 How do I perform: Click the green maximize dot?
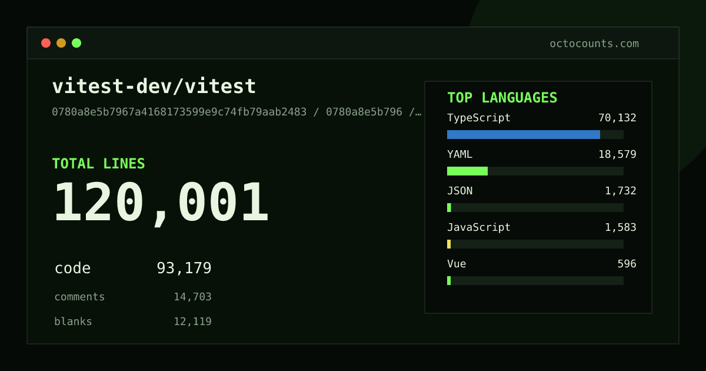coord(76,43)
